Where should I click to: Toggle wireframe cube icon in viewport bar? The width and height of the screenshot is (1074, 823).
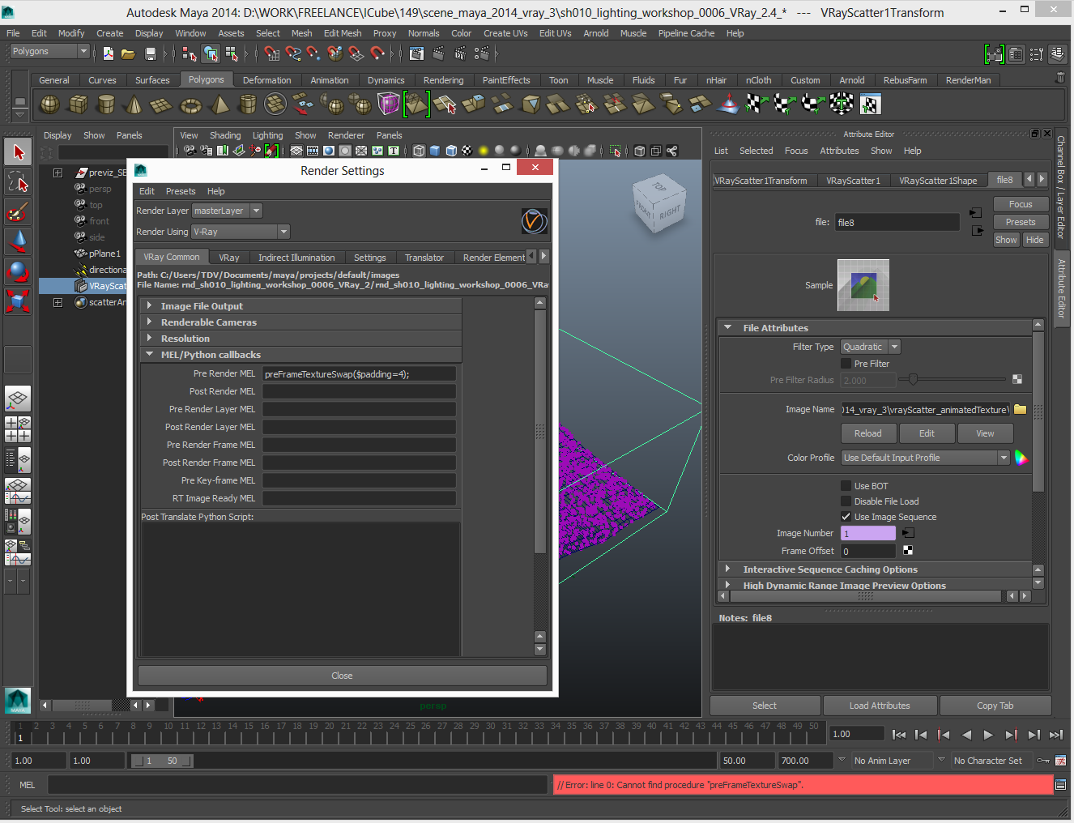(419, 151)
